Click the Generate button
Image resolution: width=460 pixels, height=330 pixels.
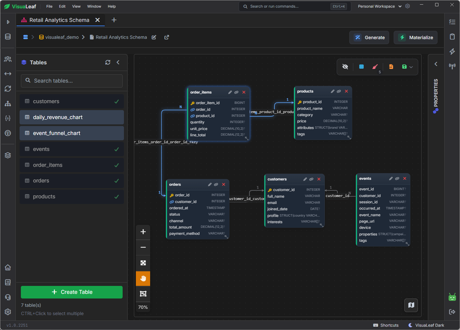tap(369, 37)
